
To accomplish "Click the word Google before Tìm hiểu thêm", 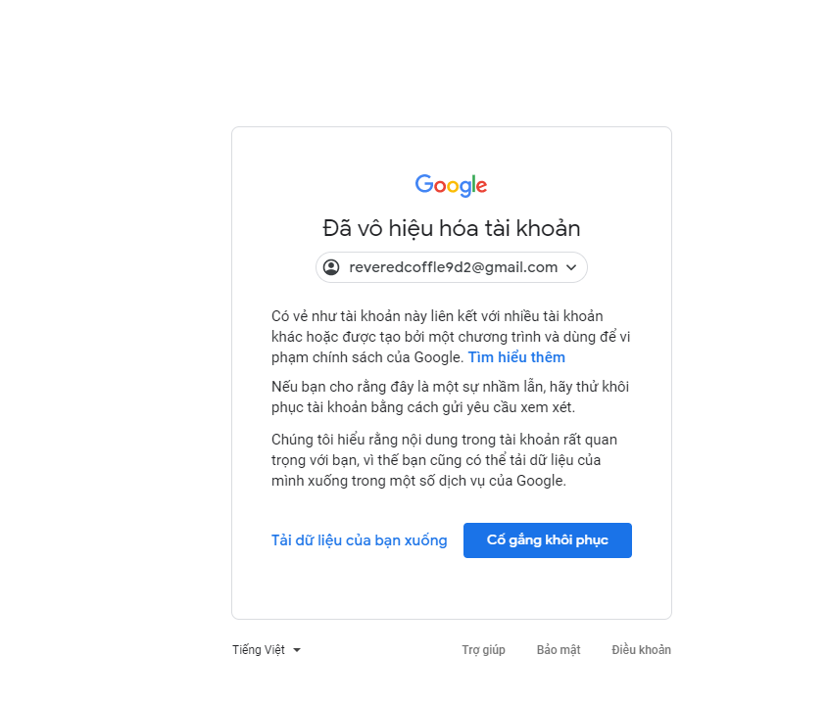I will 438,357.
